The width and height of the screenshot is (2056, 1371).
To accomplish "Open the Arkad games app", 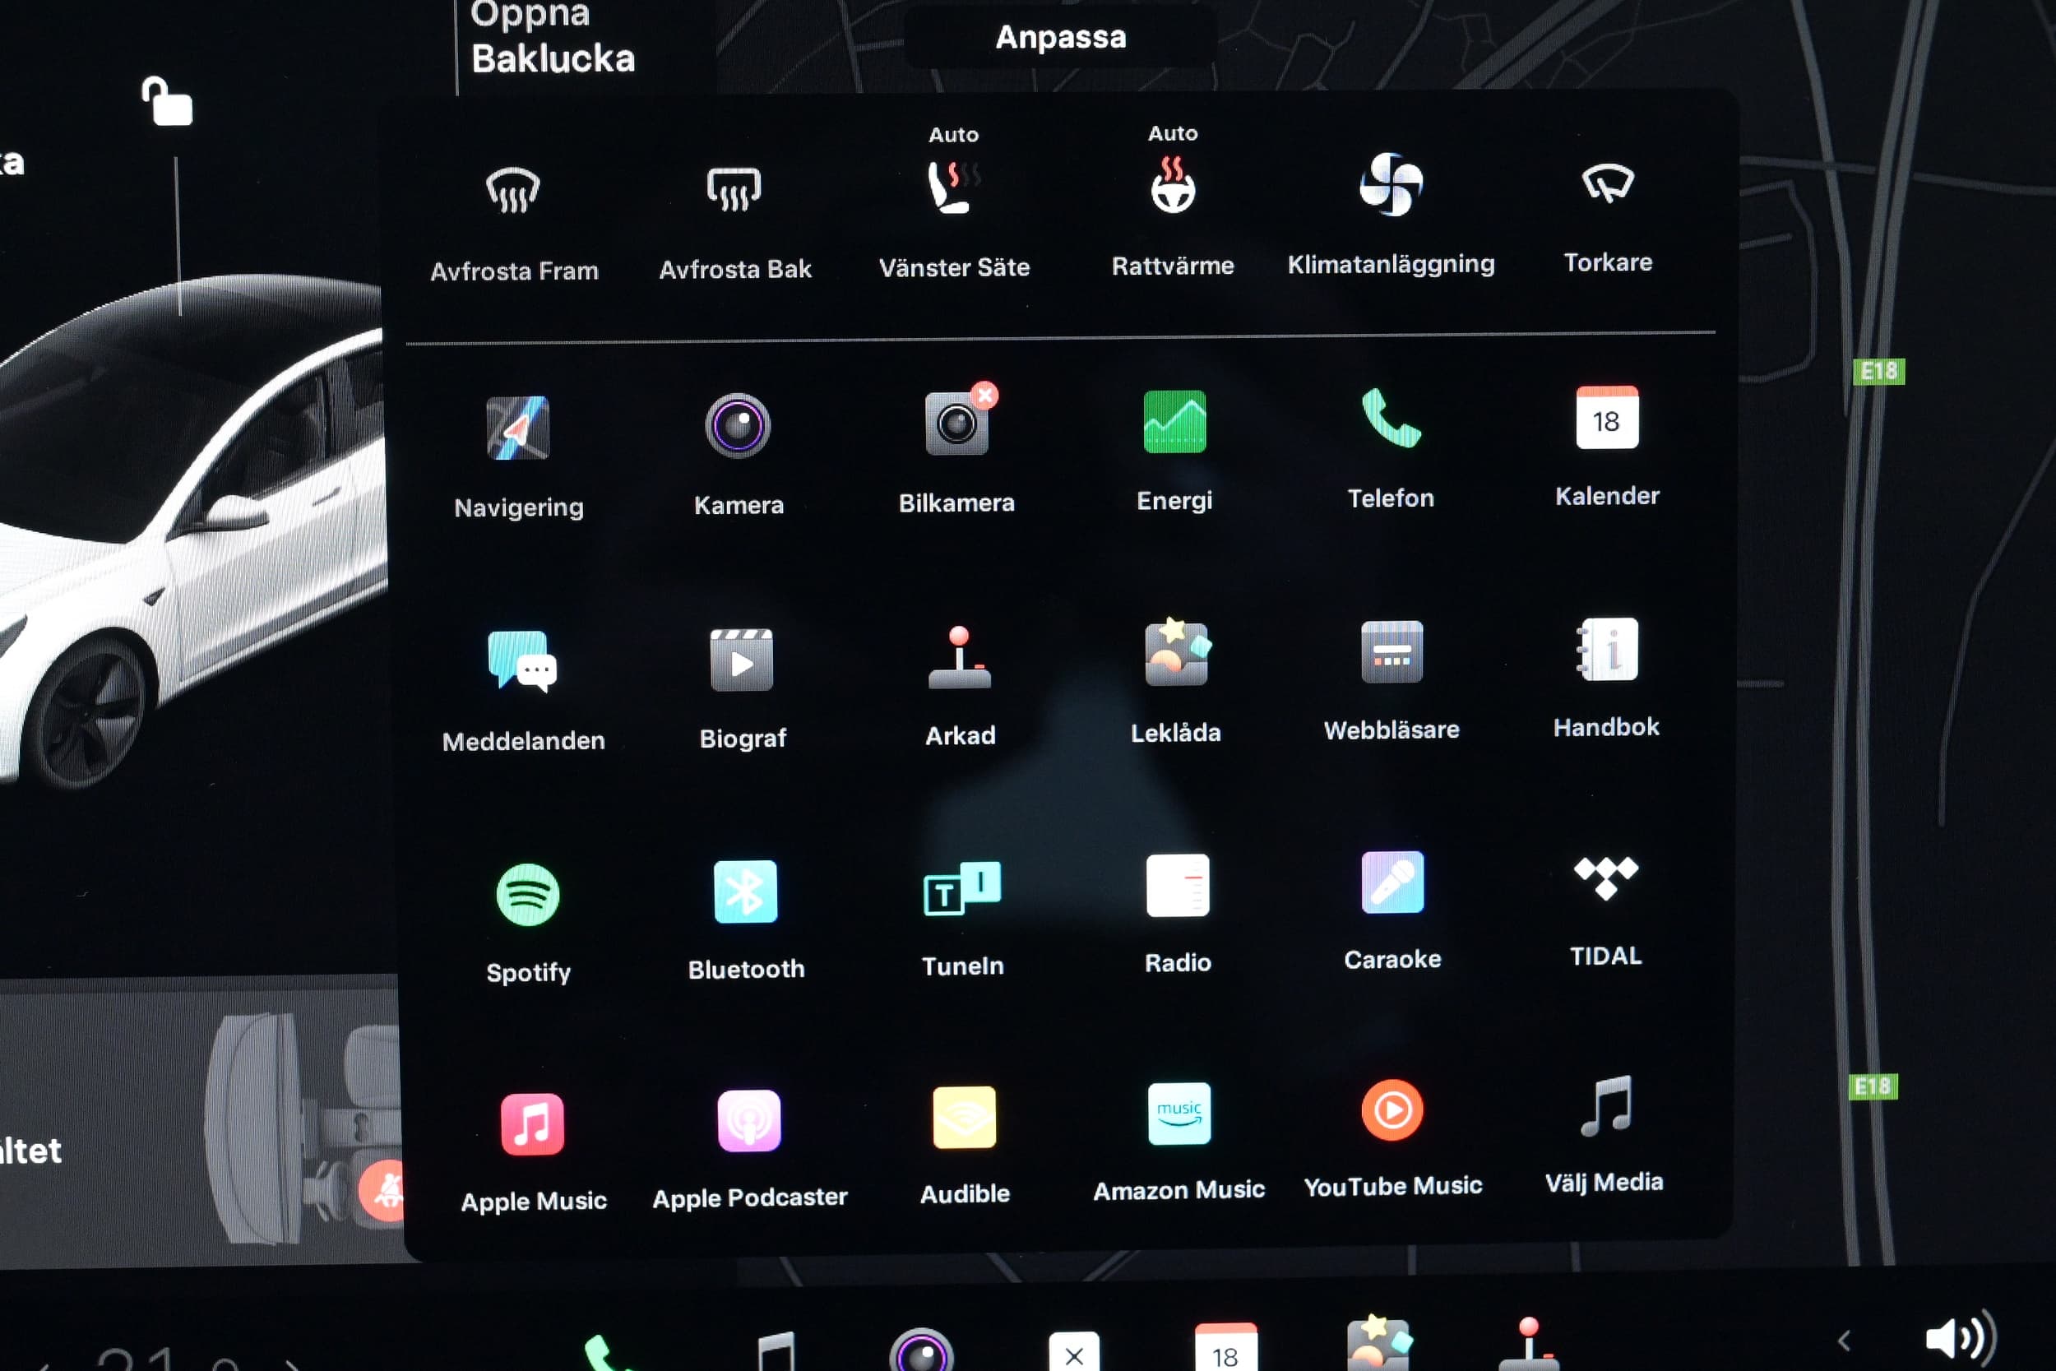I will pos(959,659).
